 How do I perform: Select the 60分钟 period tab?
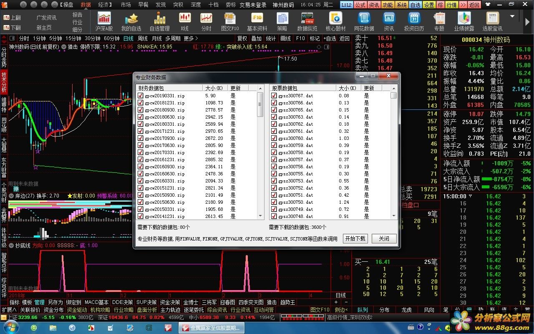coord(112,38)
